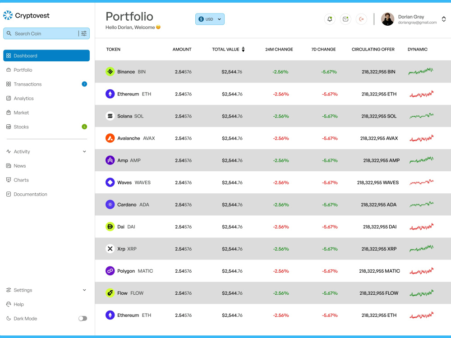Screen dimensions: 451x338
Task: Open News in sidebar
Action: [19, 166]
